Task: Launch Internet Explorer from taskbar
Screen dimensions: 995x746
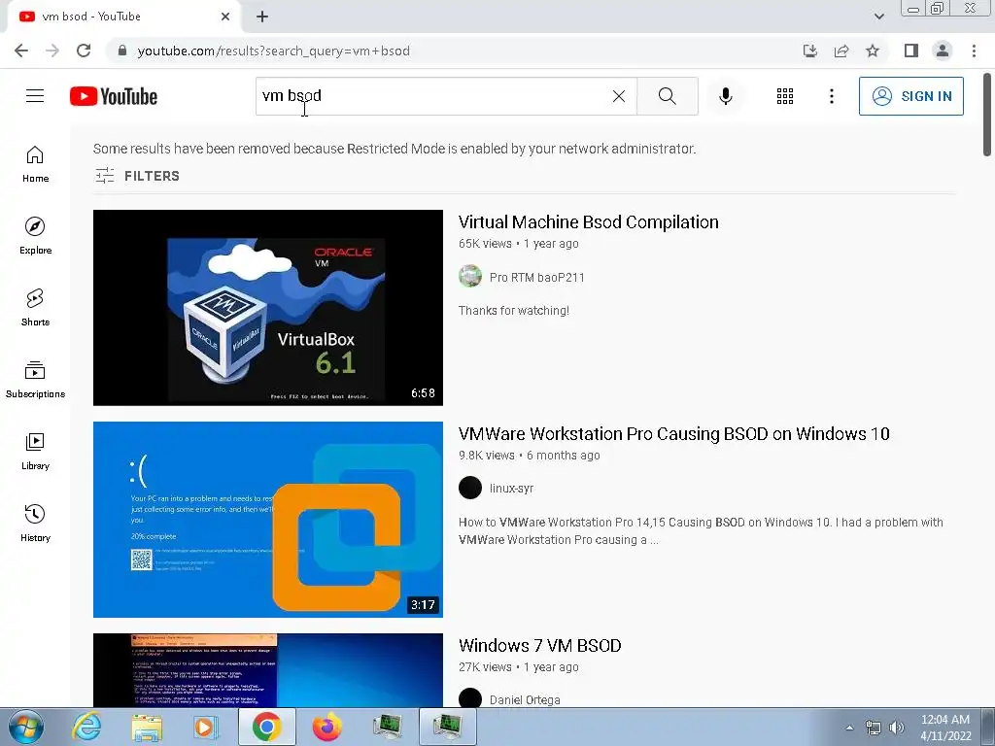Action: click(86, 727)
